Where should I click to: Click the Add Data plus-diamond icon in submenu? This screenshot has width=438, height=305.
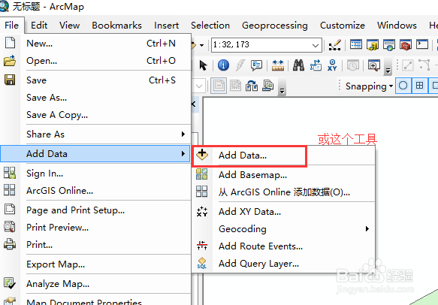202,155
